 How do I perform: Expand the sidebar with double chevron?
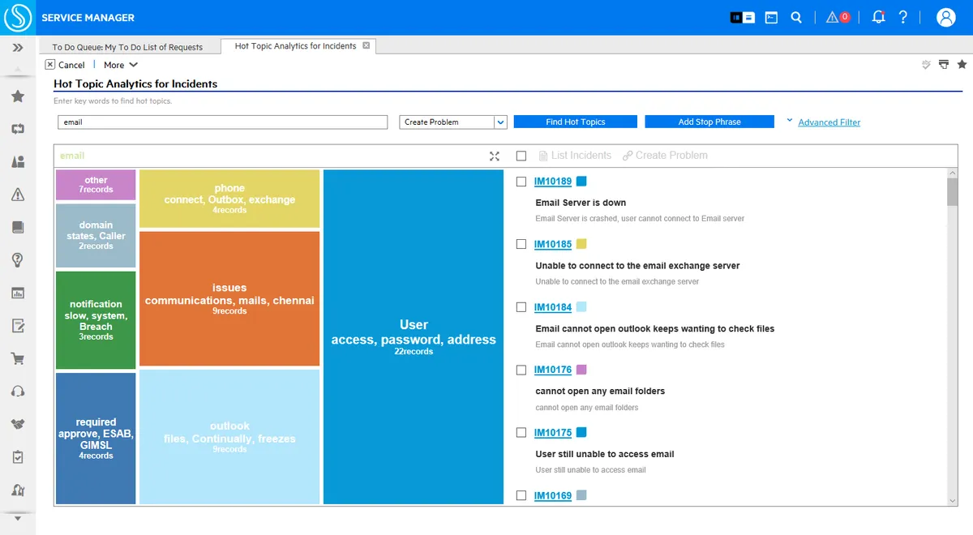click(18, 48)
